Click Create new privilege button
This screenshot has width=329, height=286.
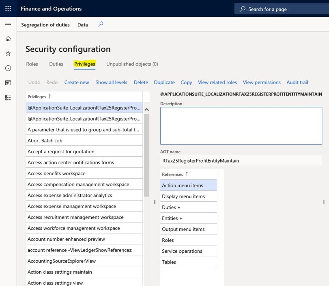tap(76, 82)
